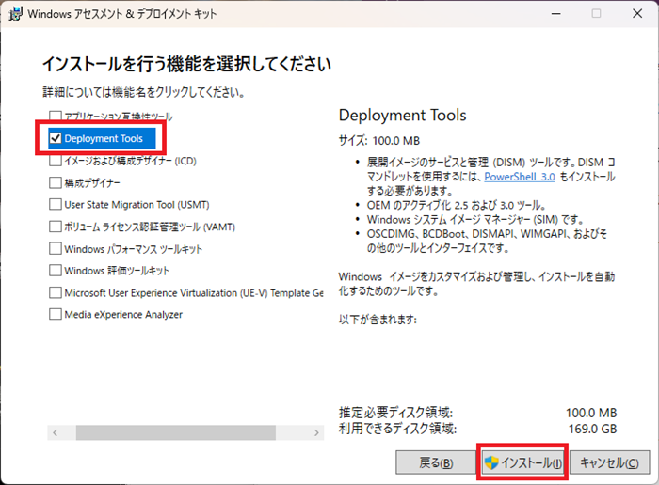Screen dimensions: 659x485
Task: Check the Media eXperience Analyzer checkbox
Action: tap(55, 314)
